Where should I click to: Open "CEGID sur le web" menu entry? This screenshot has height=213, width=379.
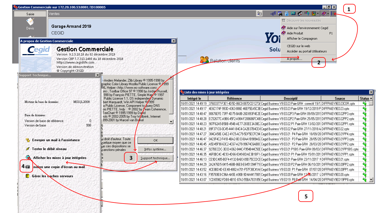click(298, 46)
